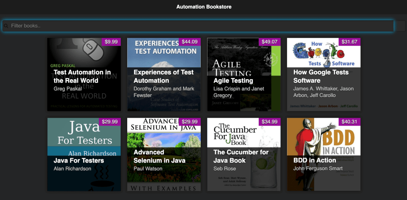The image size is (407, 200).
Task: Click the $9.99 price tag
Action: (x=111, y=42)
